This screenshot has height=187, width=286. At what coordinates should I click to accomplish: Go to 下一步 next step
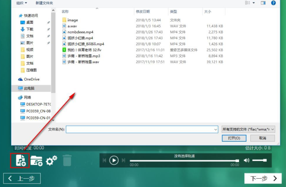click(264, 178)
